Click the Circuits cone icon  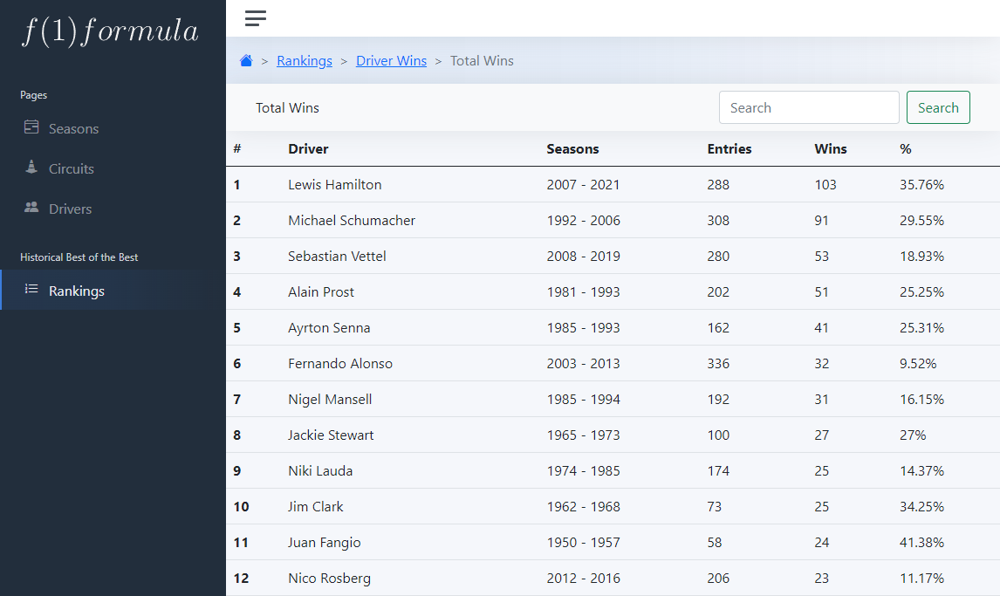pos(31,168)
